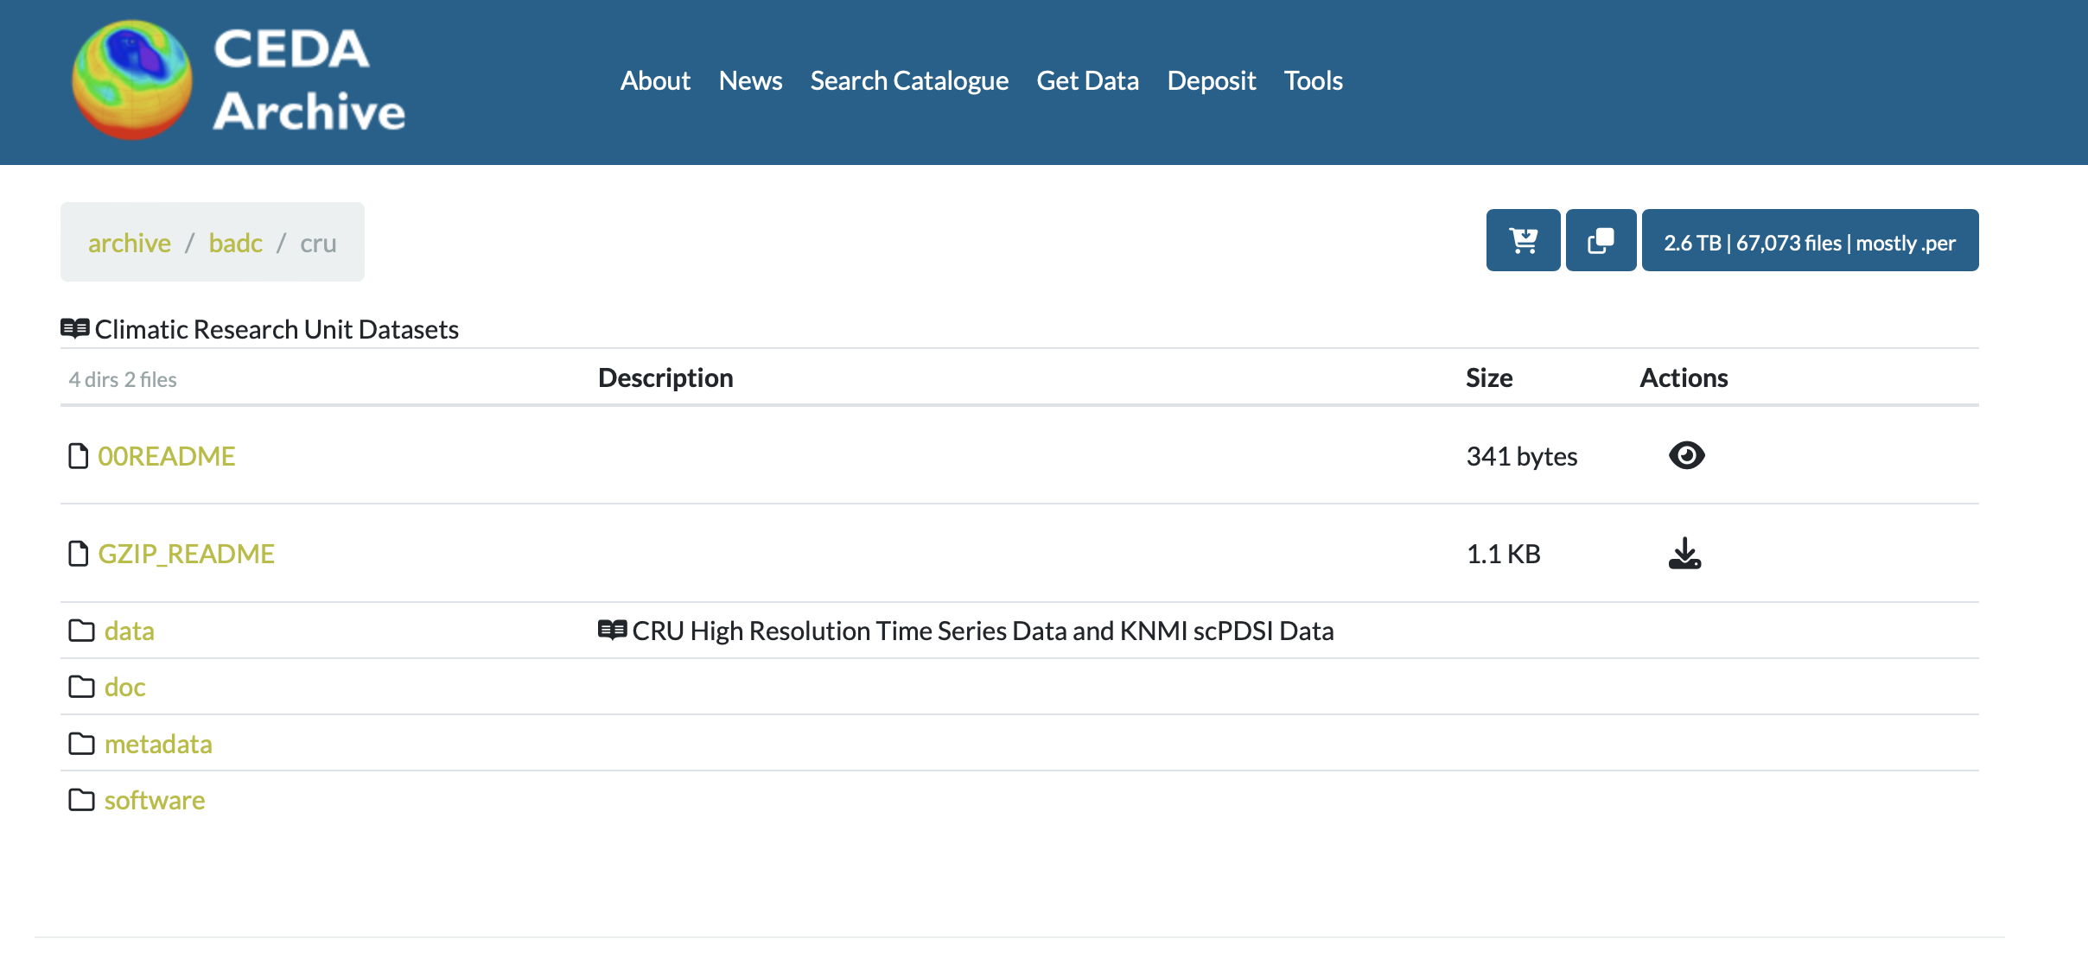Screen dimensions: 2088x964
Task: Click the data folder icon
Action: click(x=81, y=631)
